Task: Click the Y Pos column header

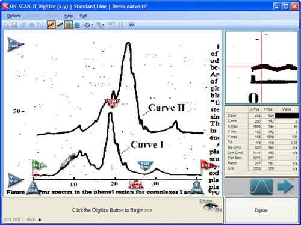Action: click(268, 109)
